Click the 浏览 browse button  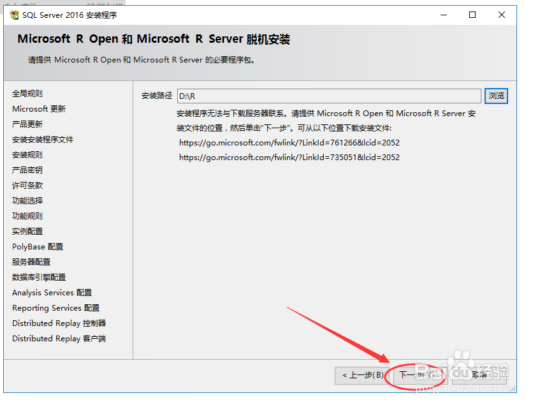(496, 96)
